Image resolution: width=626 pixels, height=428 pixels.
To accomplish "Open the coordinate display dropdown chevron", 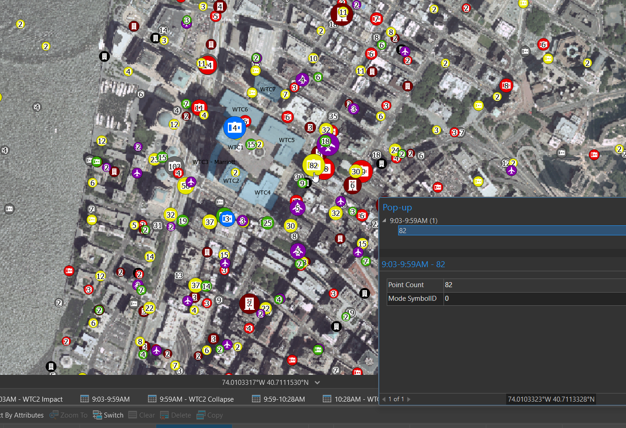I will (x=317, y=383).
